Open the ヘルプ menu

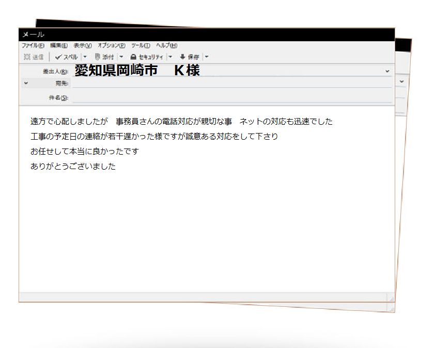click(x=166, y=45)
